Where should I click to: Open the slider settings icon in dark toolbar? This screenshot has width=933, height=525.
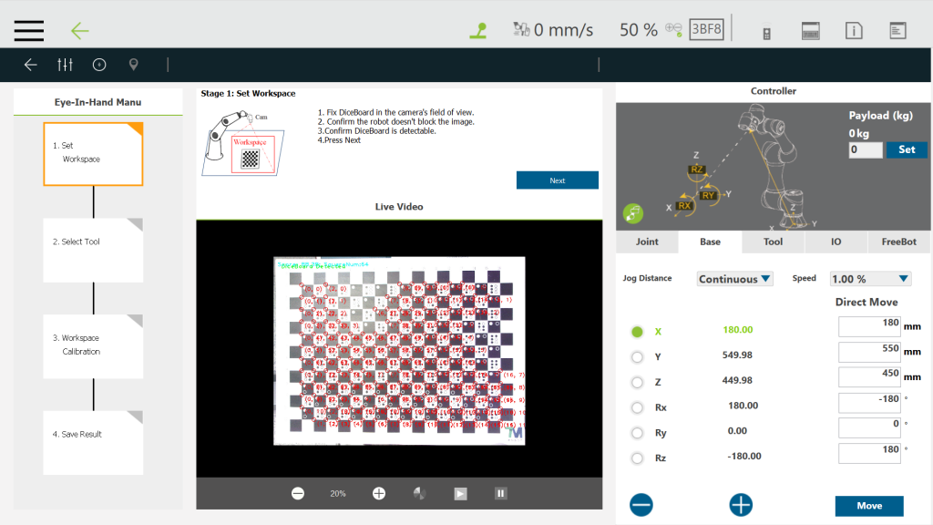[x=65, y=65]
